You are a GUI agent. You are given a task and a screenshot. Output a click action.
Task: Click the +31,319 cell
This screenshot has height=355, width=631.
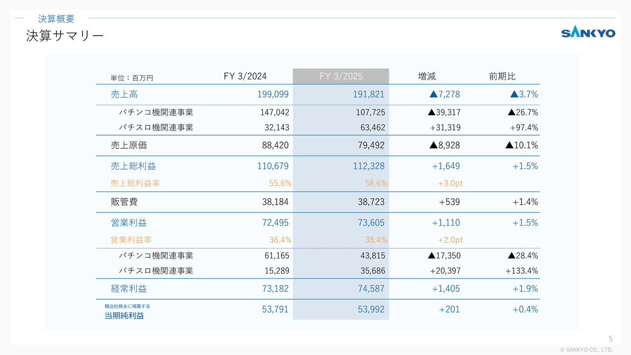tap(445, 128)
